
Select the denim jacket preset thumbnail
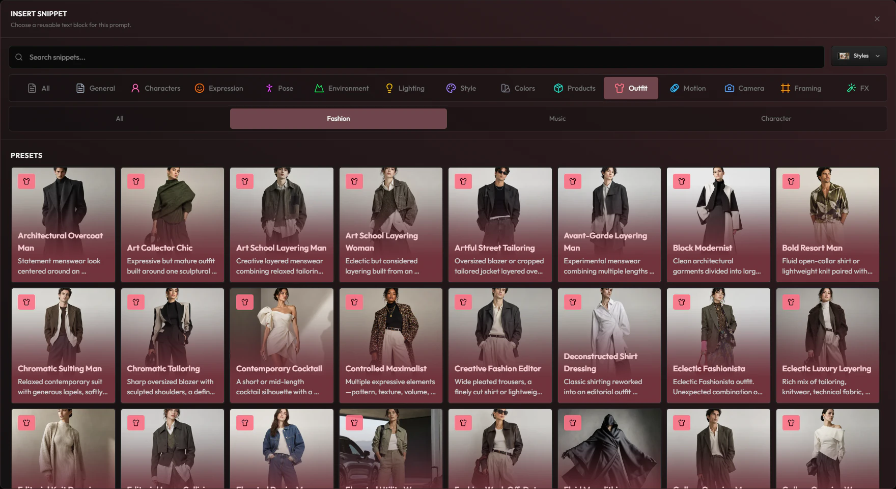(x=282, y=449)
